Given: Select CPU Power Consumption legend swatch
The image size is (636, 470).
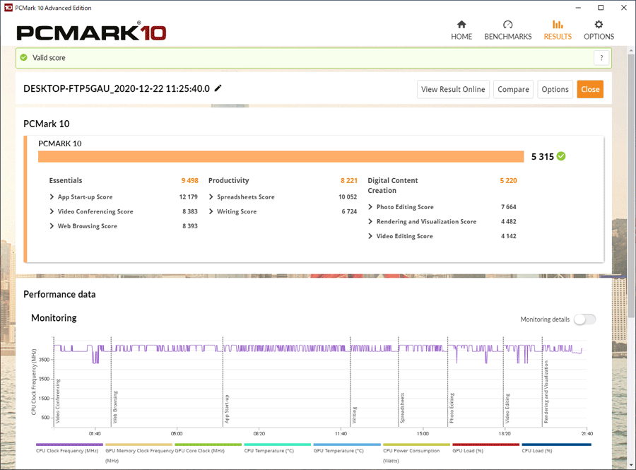Looking at the screenshot, I should 416,445.
